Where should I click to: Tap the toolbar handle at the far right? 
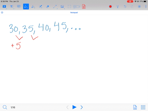[146, 6]
